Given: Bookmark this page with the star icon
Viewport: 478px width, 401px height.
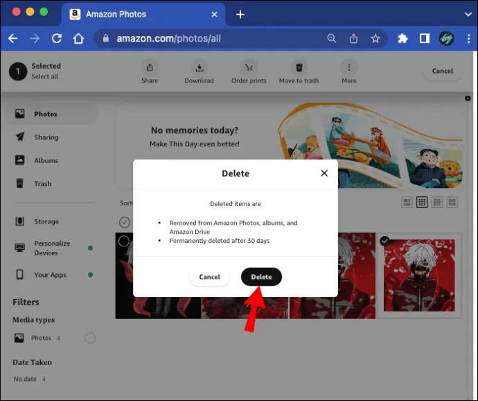Looking at the screenshot, I should tap(375, 38).
